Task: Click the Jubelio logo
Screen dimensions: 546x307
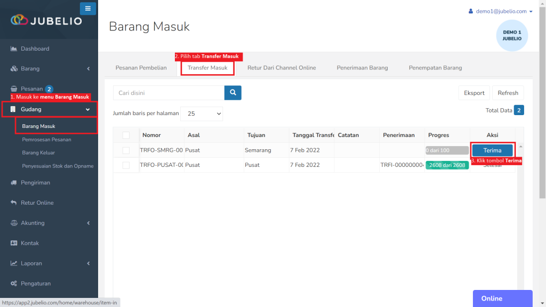Action: tap(46, 21)
